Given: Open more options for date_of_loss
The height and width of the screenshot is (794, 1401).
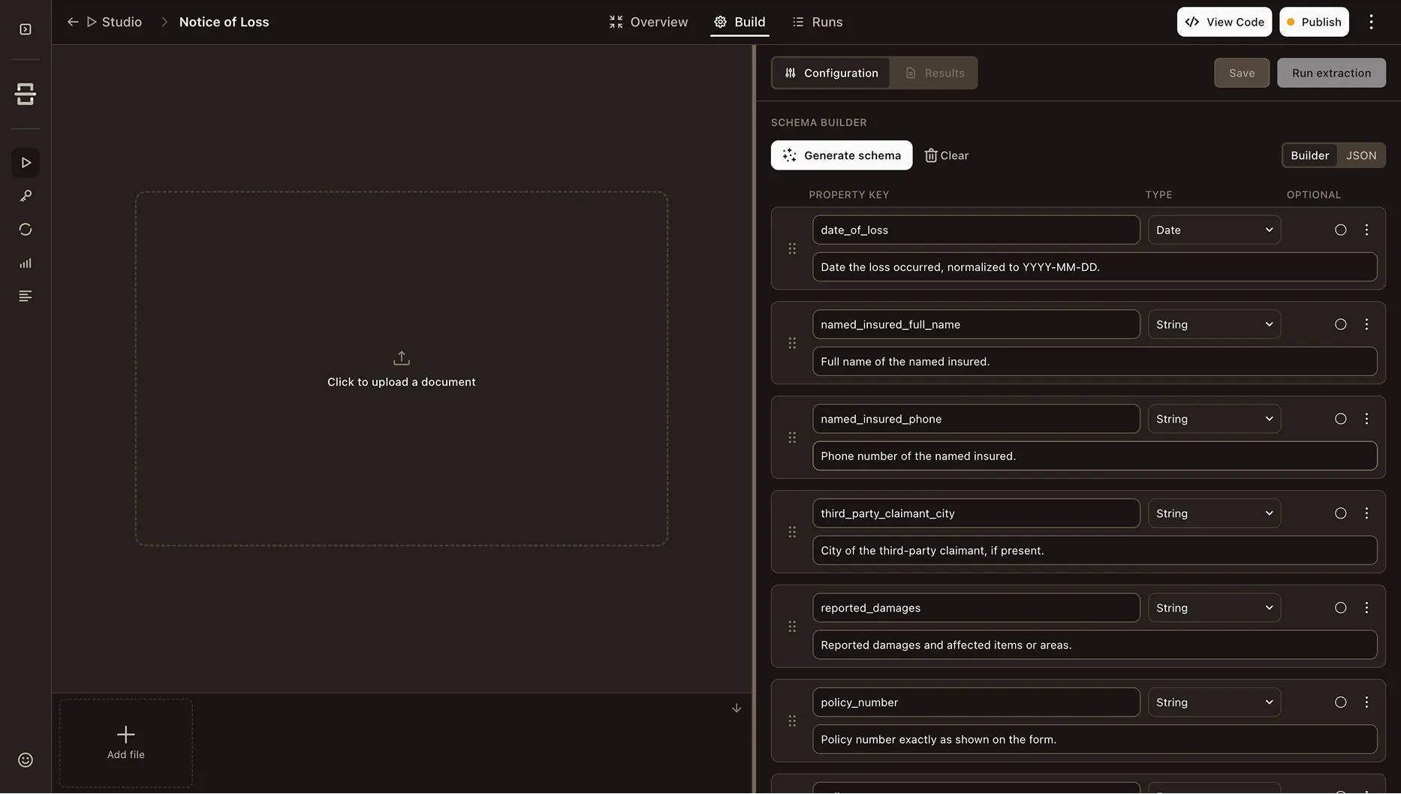Looking at the screenshot, I should pos(1366,230).
